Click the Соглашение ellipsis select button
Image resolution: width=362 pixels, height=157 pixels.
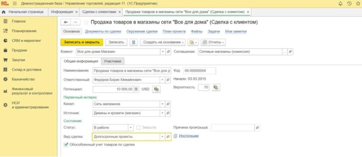(x=285, y=52)
